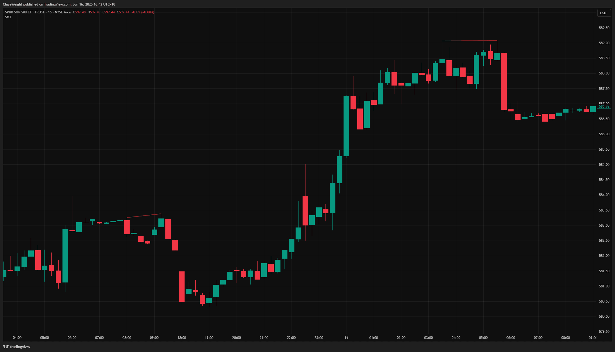Click the tall green candle left of date 14

pyautogui.click(x=346, y=126)
